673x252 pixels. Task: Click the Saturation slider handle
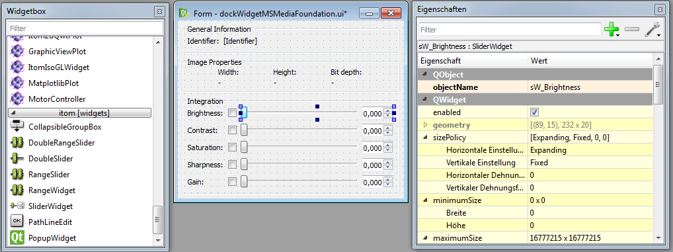coord(243,147)
